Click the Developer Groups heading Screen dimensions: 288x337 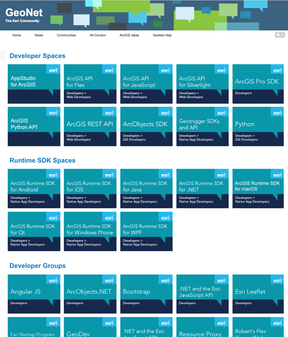point(38,266)
